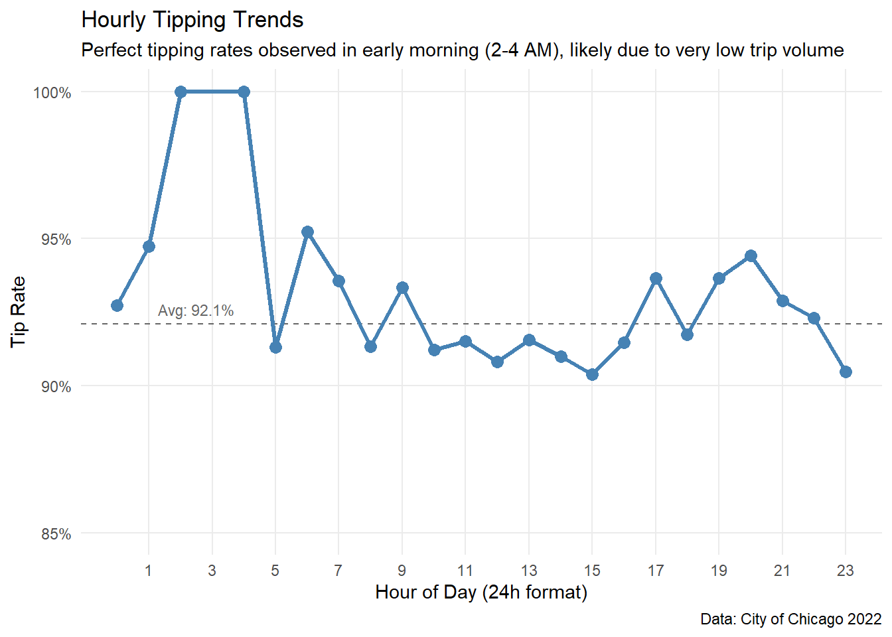The height and width of the screenshot is (637, 892).
Task: Click the data point at hour 9
Action: coord(402,287)
